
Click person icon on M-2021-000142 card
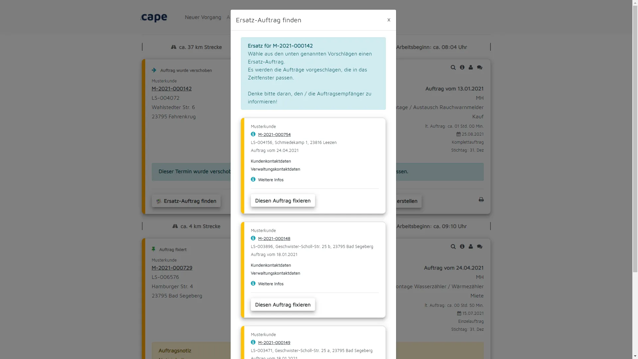click(471, 67)
